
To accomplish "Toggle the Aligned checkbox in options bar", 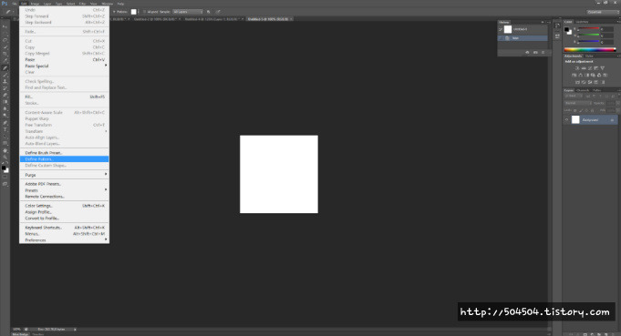I will (145, 12).
